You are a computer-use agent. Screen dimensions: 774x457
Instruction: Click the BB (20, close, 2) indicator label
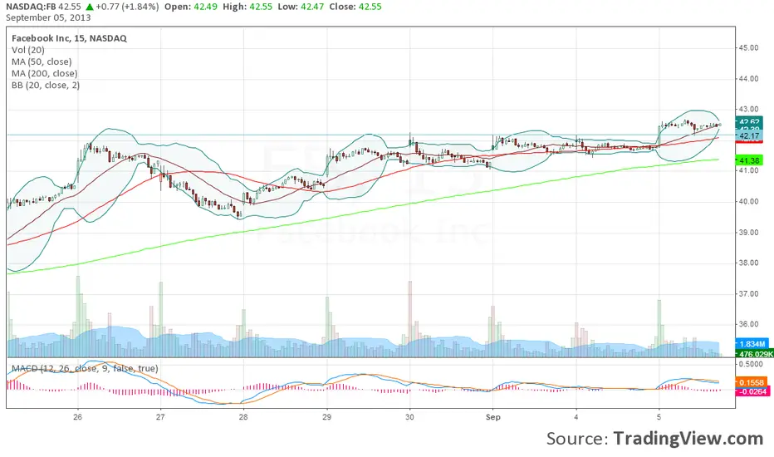click(x=46, y=86)
